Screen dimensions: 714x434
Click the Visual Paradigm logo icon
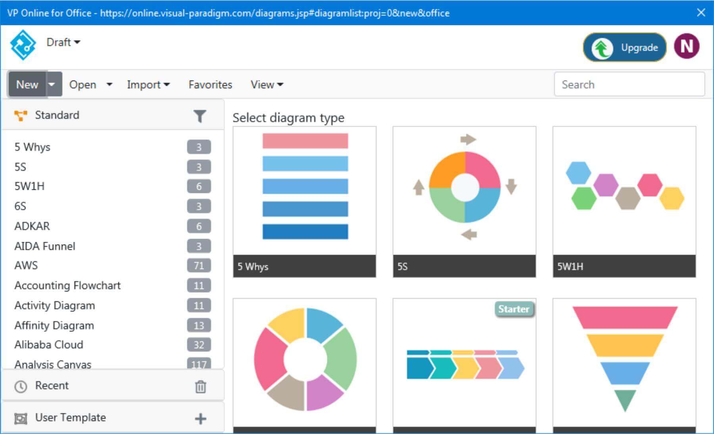pyautogui.click(x=23, y=45)
